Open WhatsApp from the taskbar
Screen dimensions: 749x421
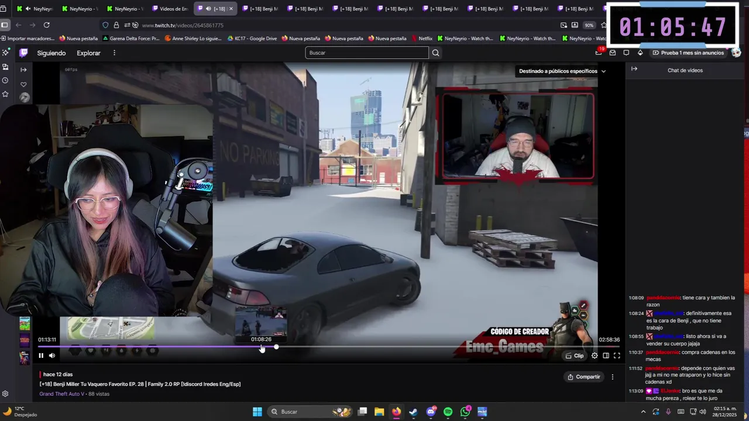[465, 412]
